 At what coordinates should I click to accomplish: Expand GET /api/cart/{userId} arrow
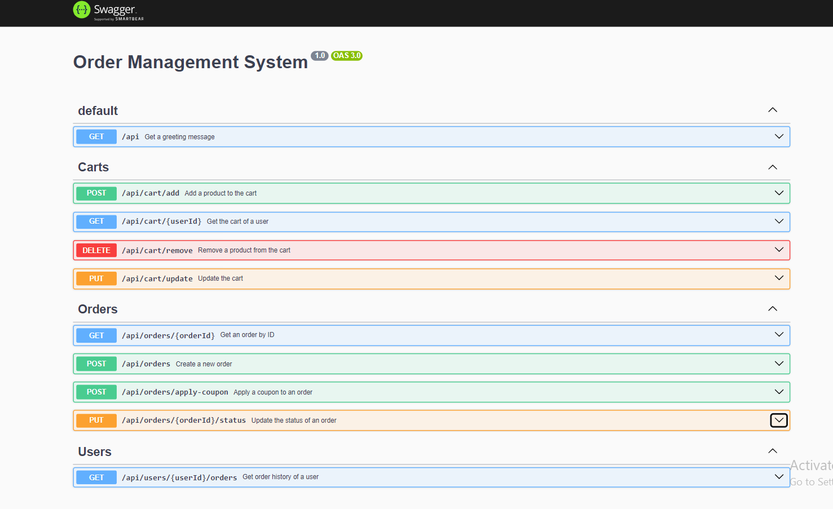tap(779, 221)
